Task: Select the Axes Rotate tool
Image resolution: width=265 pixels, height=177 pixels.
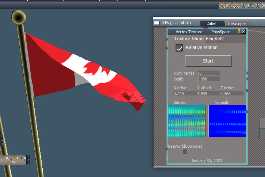Action: (250, 5)
